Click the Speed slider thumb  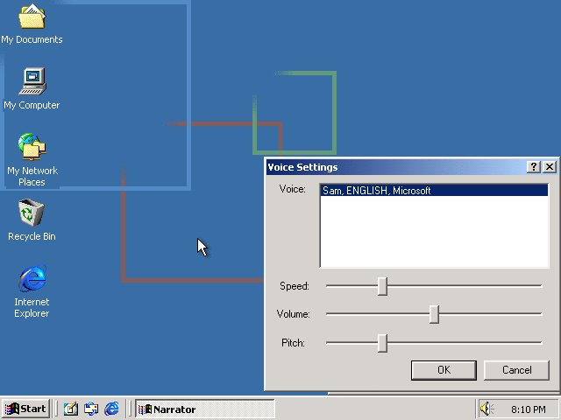pos(382,286)
